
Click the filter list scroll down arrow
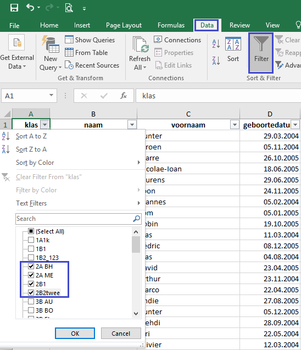pyautogui.click(x=136, y=314)
